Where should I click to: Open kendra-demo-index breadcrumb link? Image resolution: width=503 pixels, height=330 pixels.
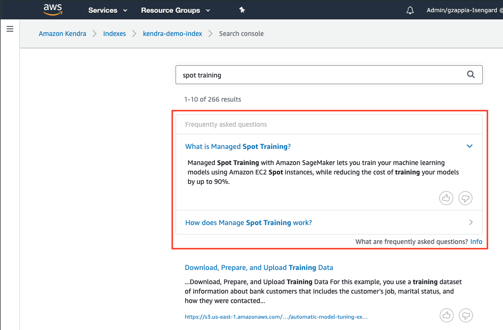click(173, 34)
